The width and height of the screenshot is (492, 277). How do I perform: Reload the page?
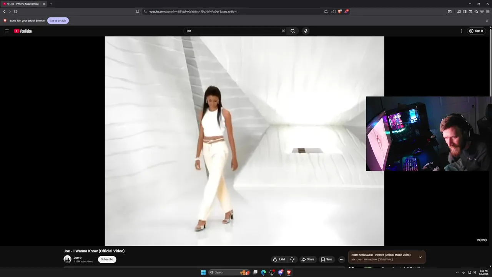tap(16, 12)
